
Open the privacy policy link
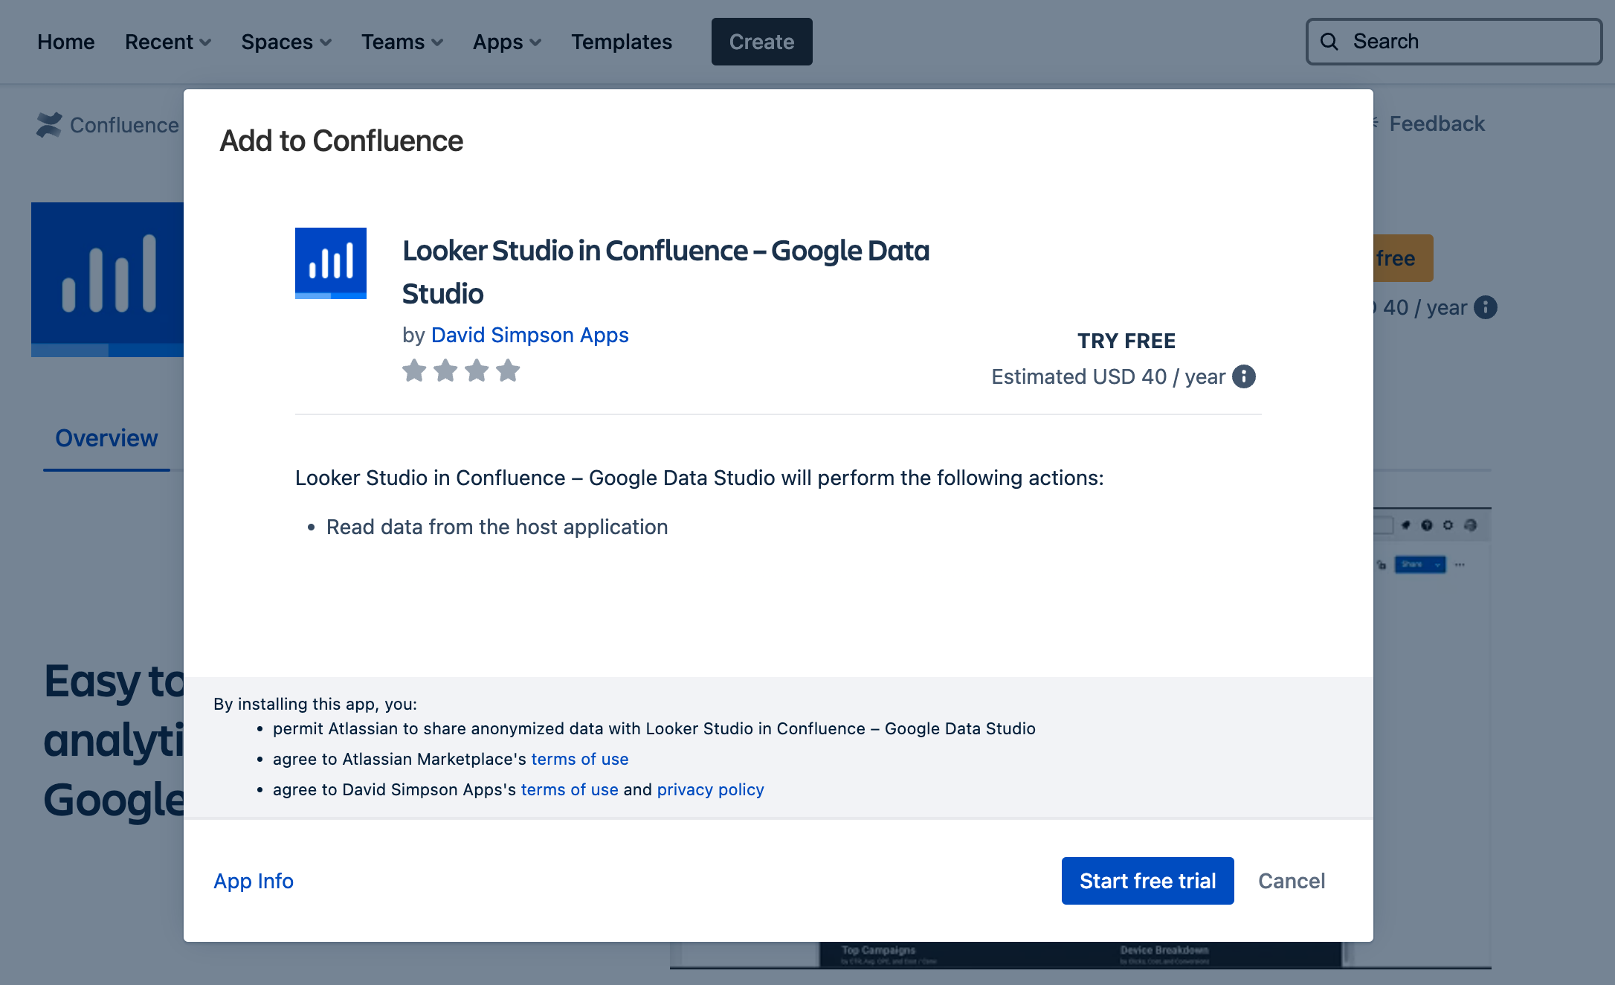pos(710,789)
